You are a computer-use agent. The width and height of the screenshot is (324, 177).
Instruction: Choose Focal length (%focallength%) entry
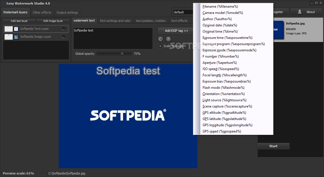pos(233,75)
